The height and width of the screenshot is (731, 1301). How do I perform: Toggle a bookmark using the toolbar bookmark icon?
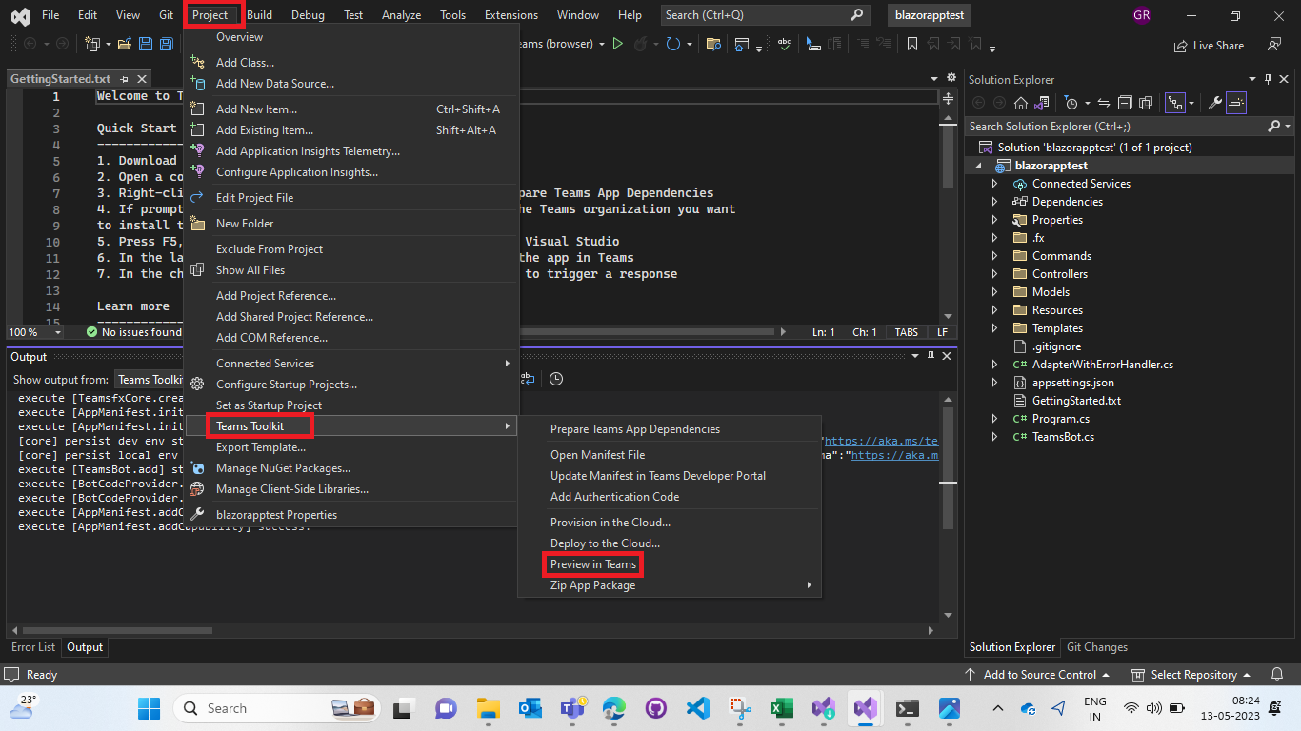(x=912, y=44)
